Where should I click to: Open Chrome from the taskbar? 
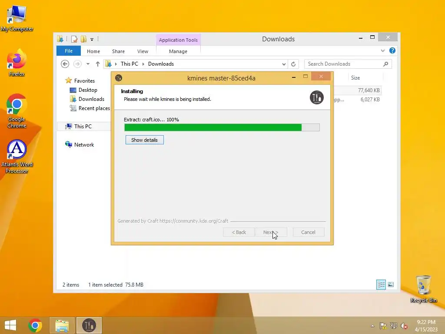pyautogui.click(x=35, y=325)
